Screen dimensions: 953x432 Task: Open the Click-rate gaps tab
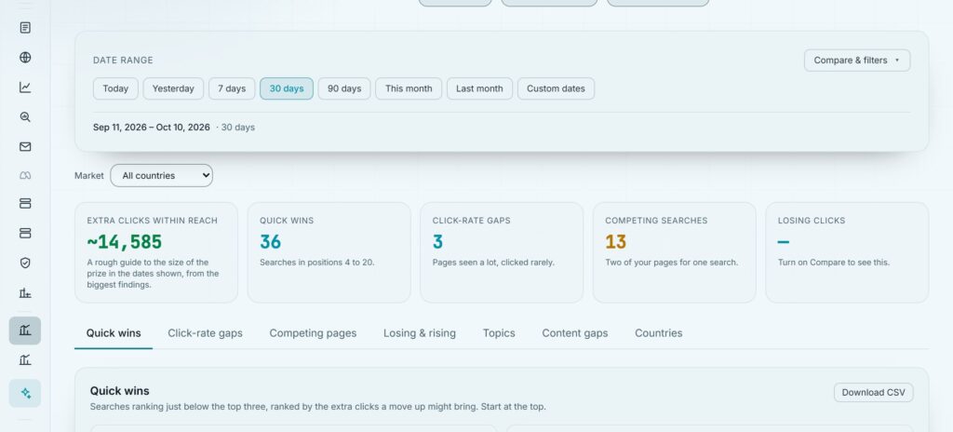(205, 332)
